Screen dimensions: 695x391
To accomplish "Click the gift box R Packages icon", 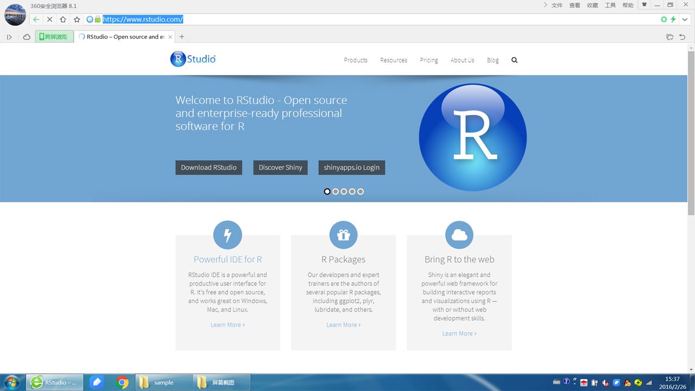I will point(344,235).
